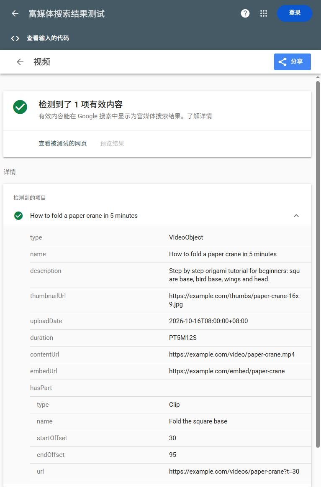Click 预览结果
This screenshot has width=321, height=487.
112,143
